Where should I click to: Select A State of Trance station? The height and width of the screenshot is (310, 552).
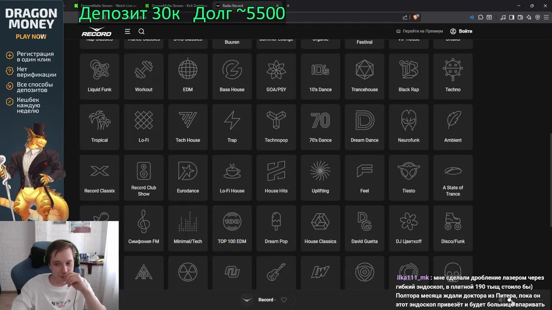pyautogui.click(x=453, y=178)
